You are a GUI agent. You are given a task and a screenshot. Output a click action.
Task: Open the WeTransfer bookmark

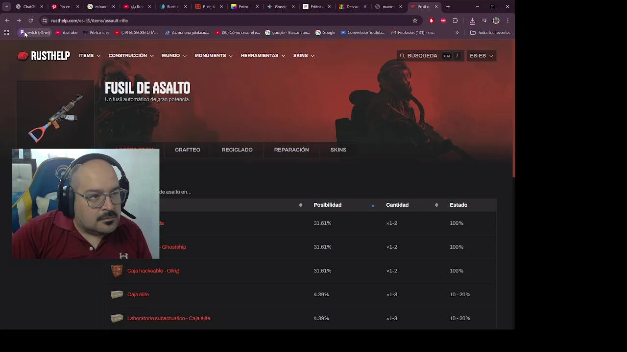[x=96, y=33]
